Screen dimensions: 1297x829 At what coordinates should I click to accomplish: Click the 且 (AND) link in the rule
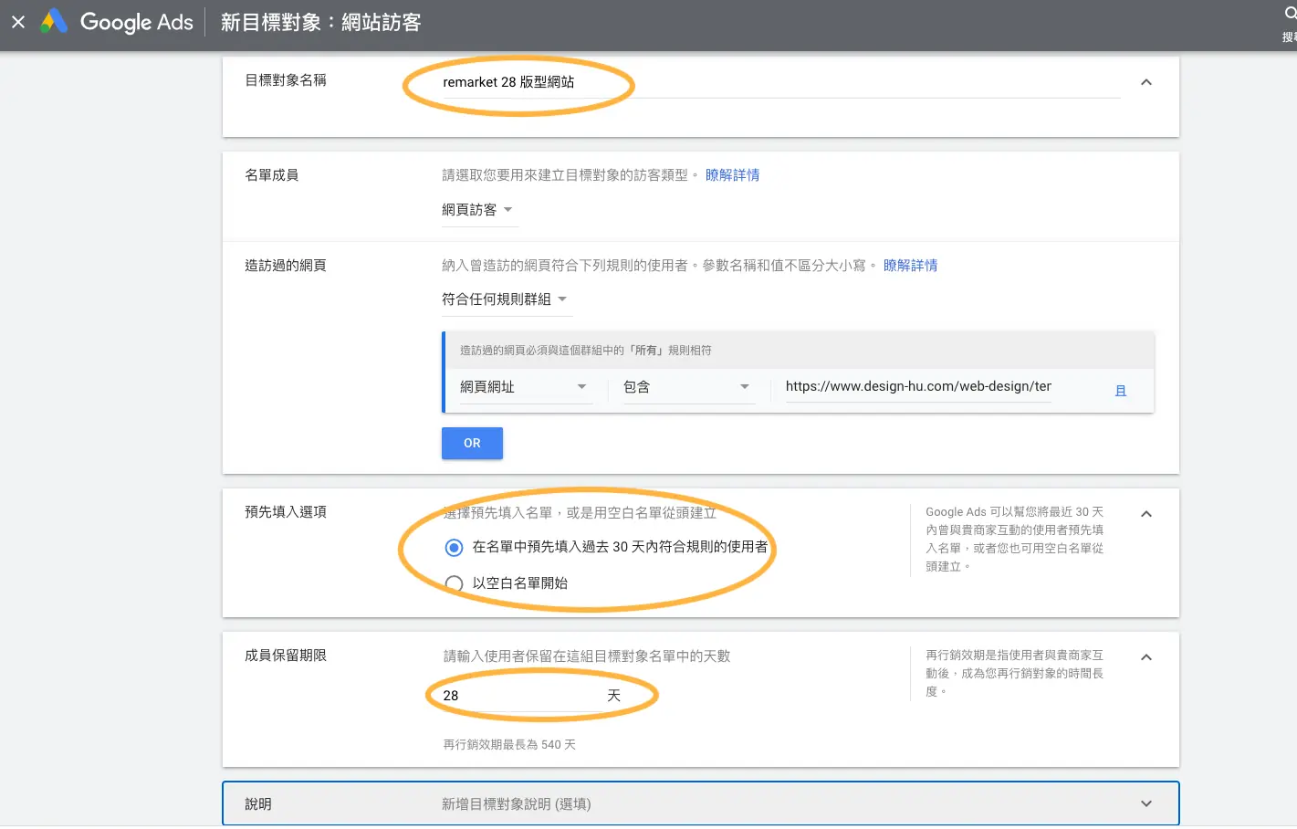click(1121, 391)
